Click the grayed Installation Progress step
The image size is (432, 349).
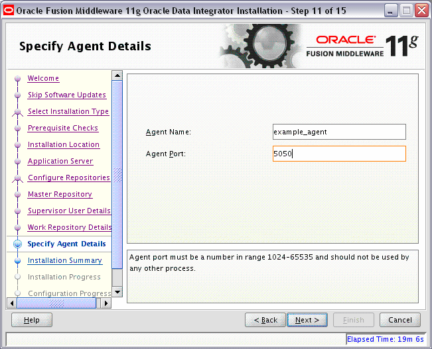pos(64,277)
